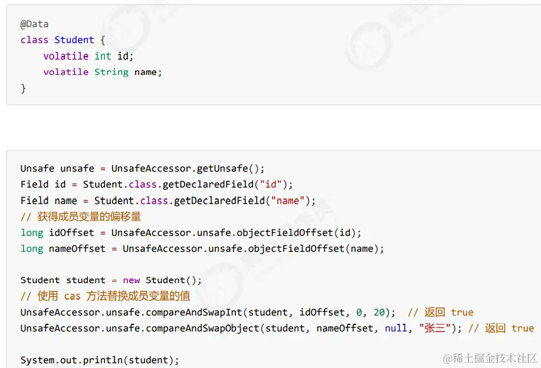Click the 'System.out.println(student);' line
Viewport: 541px width, 368px height.
click(100, 360)
